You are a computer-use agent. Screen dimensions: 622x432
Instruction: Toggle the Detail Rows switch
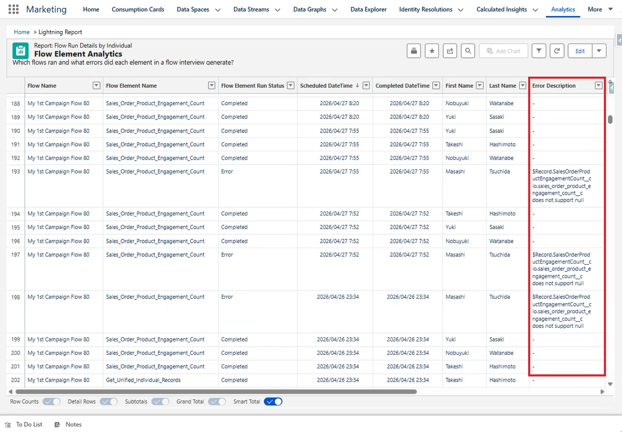coord(108,401)
